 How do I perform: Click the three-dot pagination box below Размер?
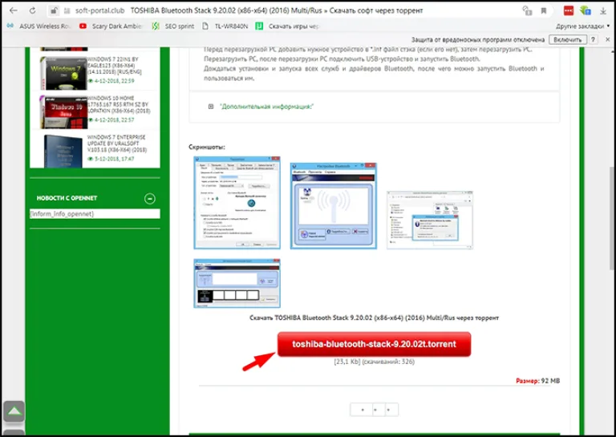[375, 410]
